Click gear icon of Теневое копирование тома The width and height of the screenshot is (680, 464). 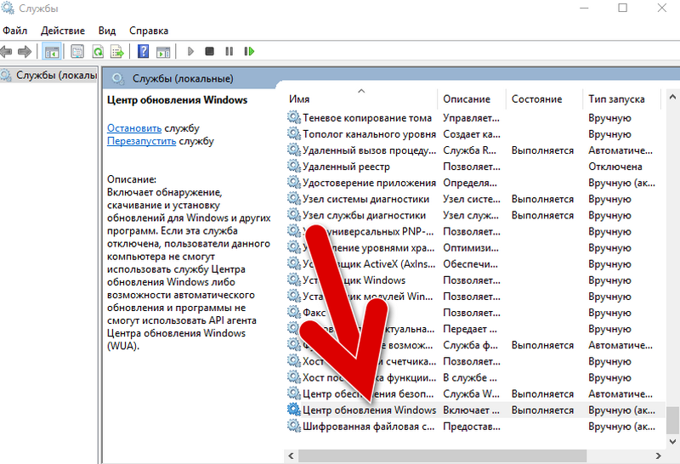(x=293, y=117)
